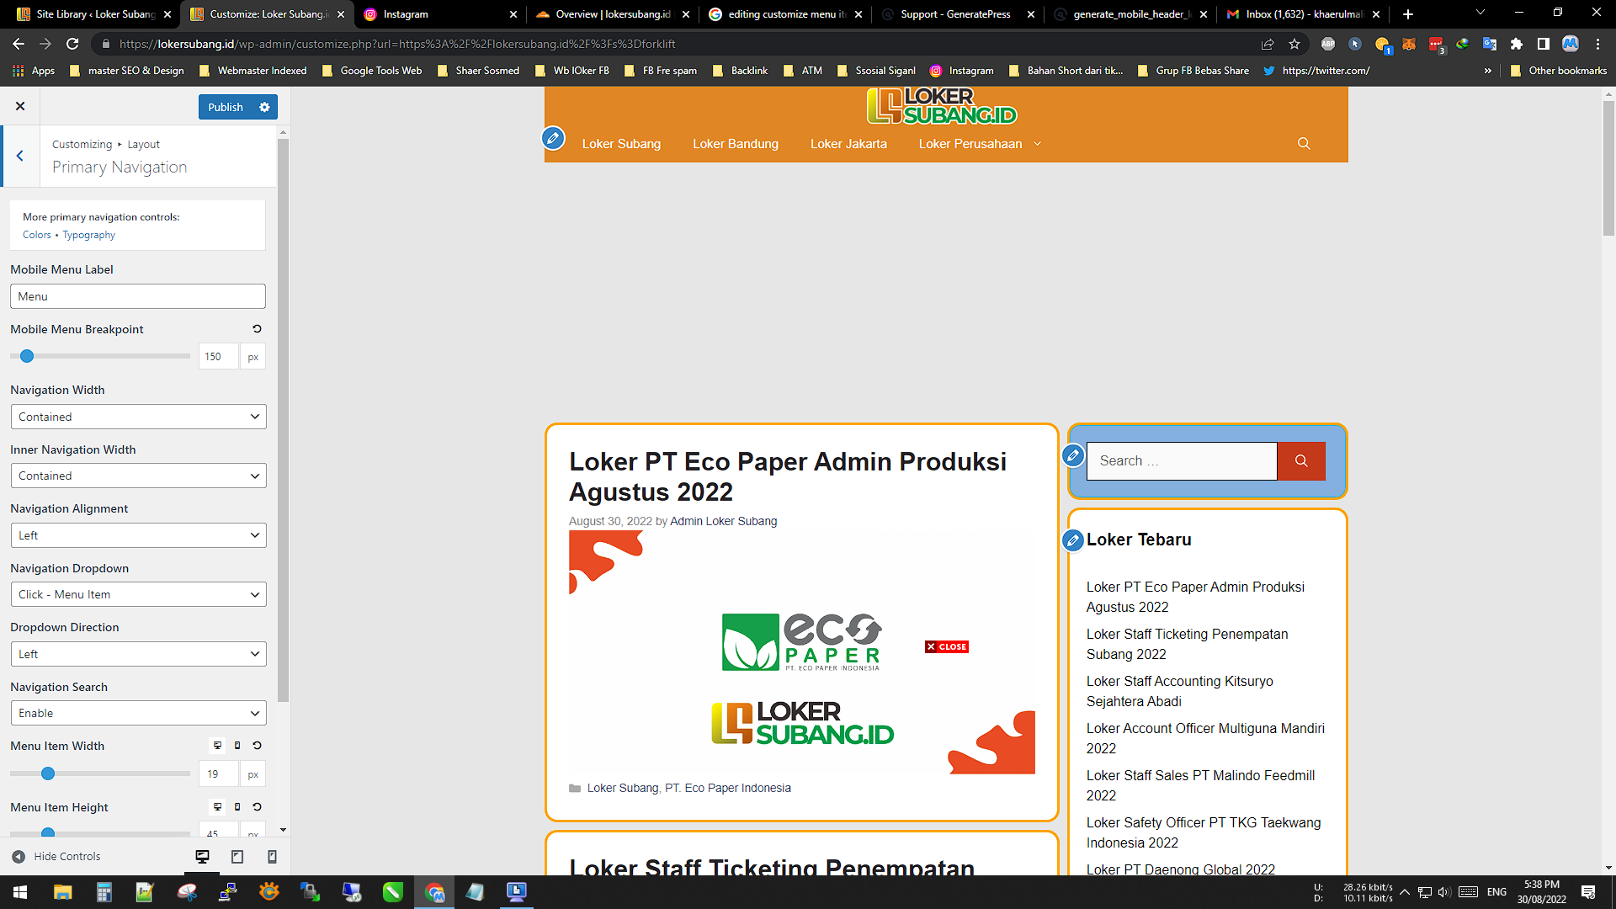Adjust the Menu Item Width slider
Screen dimensions: 1616x909
(48, 773)
